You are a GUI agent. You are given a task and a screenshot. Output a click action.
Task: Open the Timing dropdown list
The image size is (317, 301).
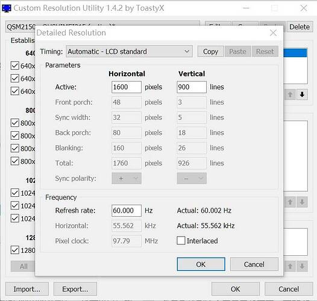tap(129, 52)
